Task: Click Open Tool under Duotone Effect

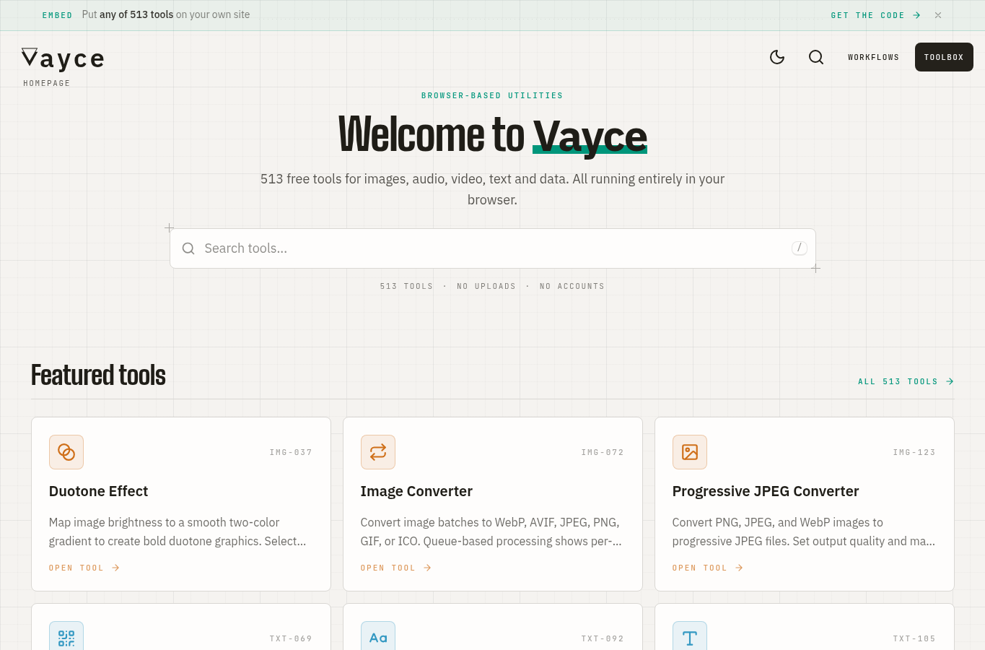Action: (x=84, y=568)
